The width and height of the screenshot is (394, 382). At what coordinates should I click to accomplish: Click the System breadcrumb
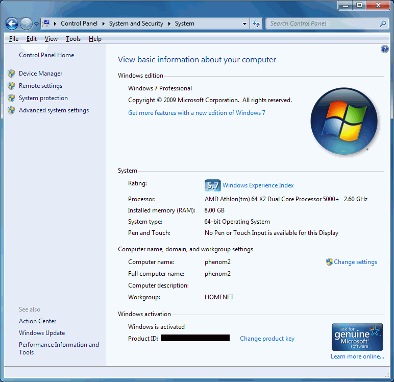pyautogui.click(x=184, y=23)
